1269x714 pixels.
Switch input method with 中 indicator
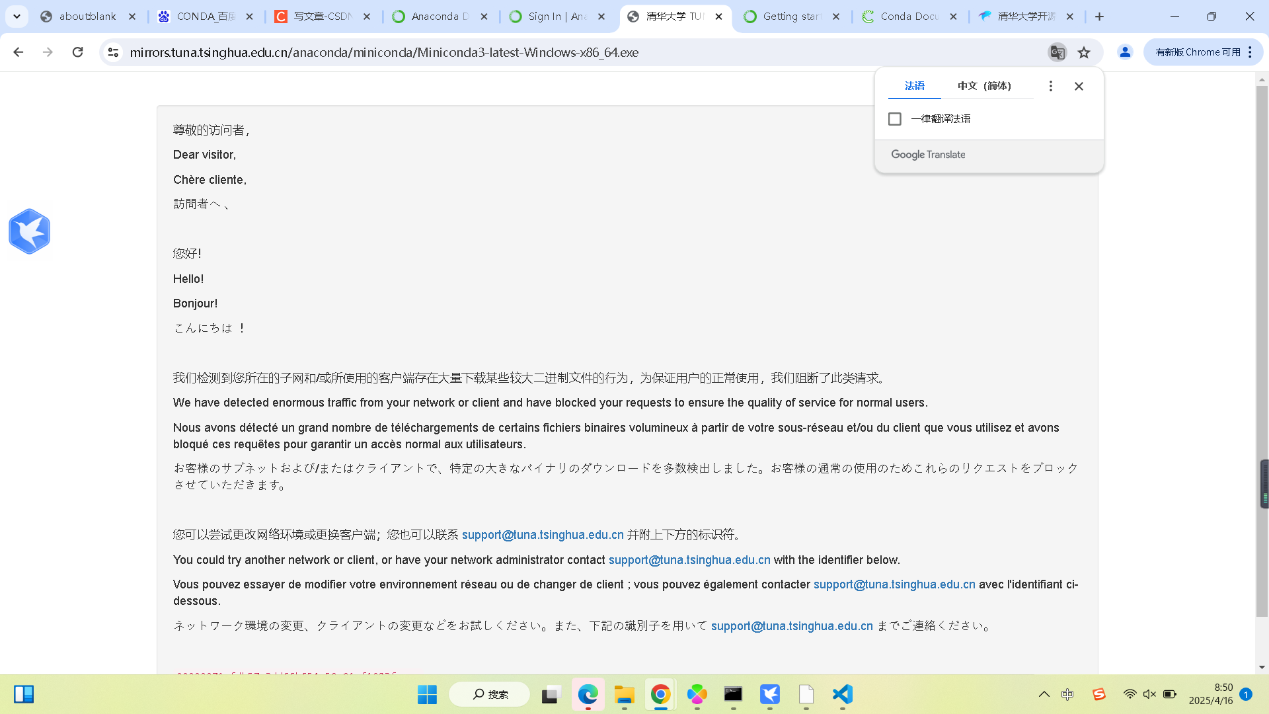coord(1067,694)
